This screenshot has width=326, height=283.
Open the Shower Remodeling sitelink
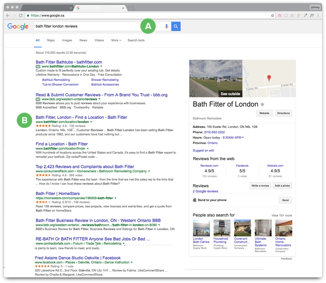[x=105, y=80]
